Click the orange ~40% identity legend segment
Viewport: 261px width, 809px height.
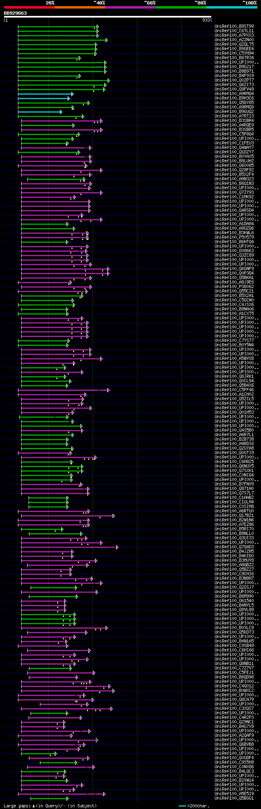click(80, 7)
